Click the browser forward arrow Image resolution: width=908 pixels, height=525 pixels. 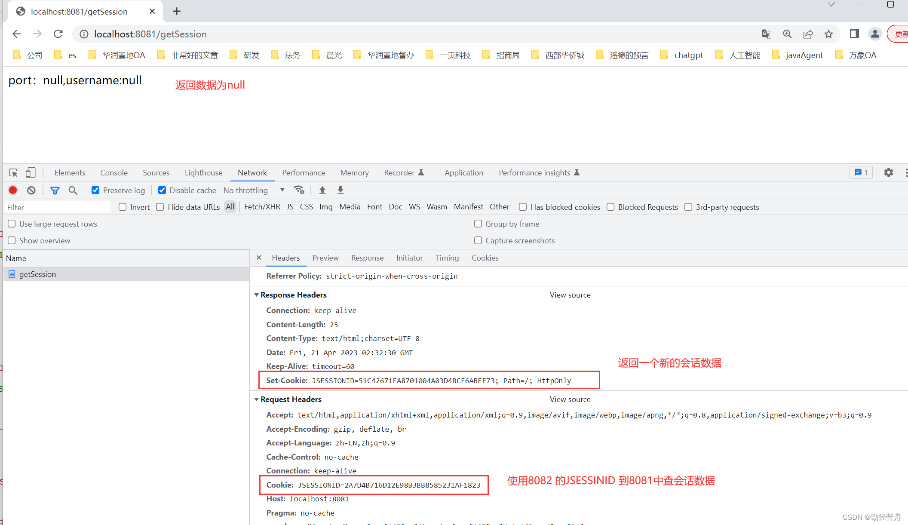coord(37,34)
